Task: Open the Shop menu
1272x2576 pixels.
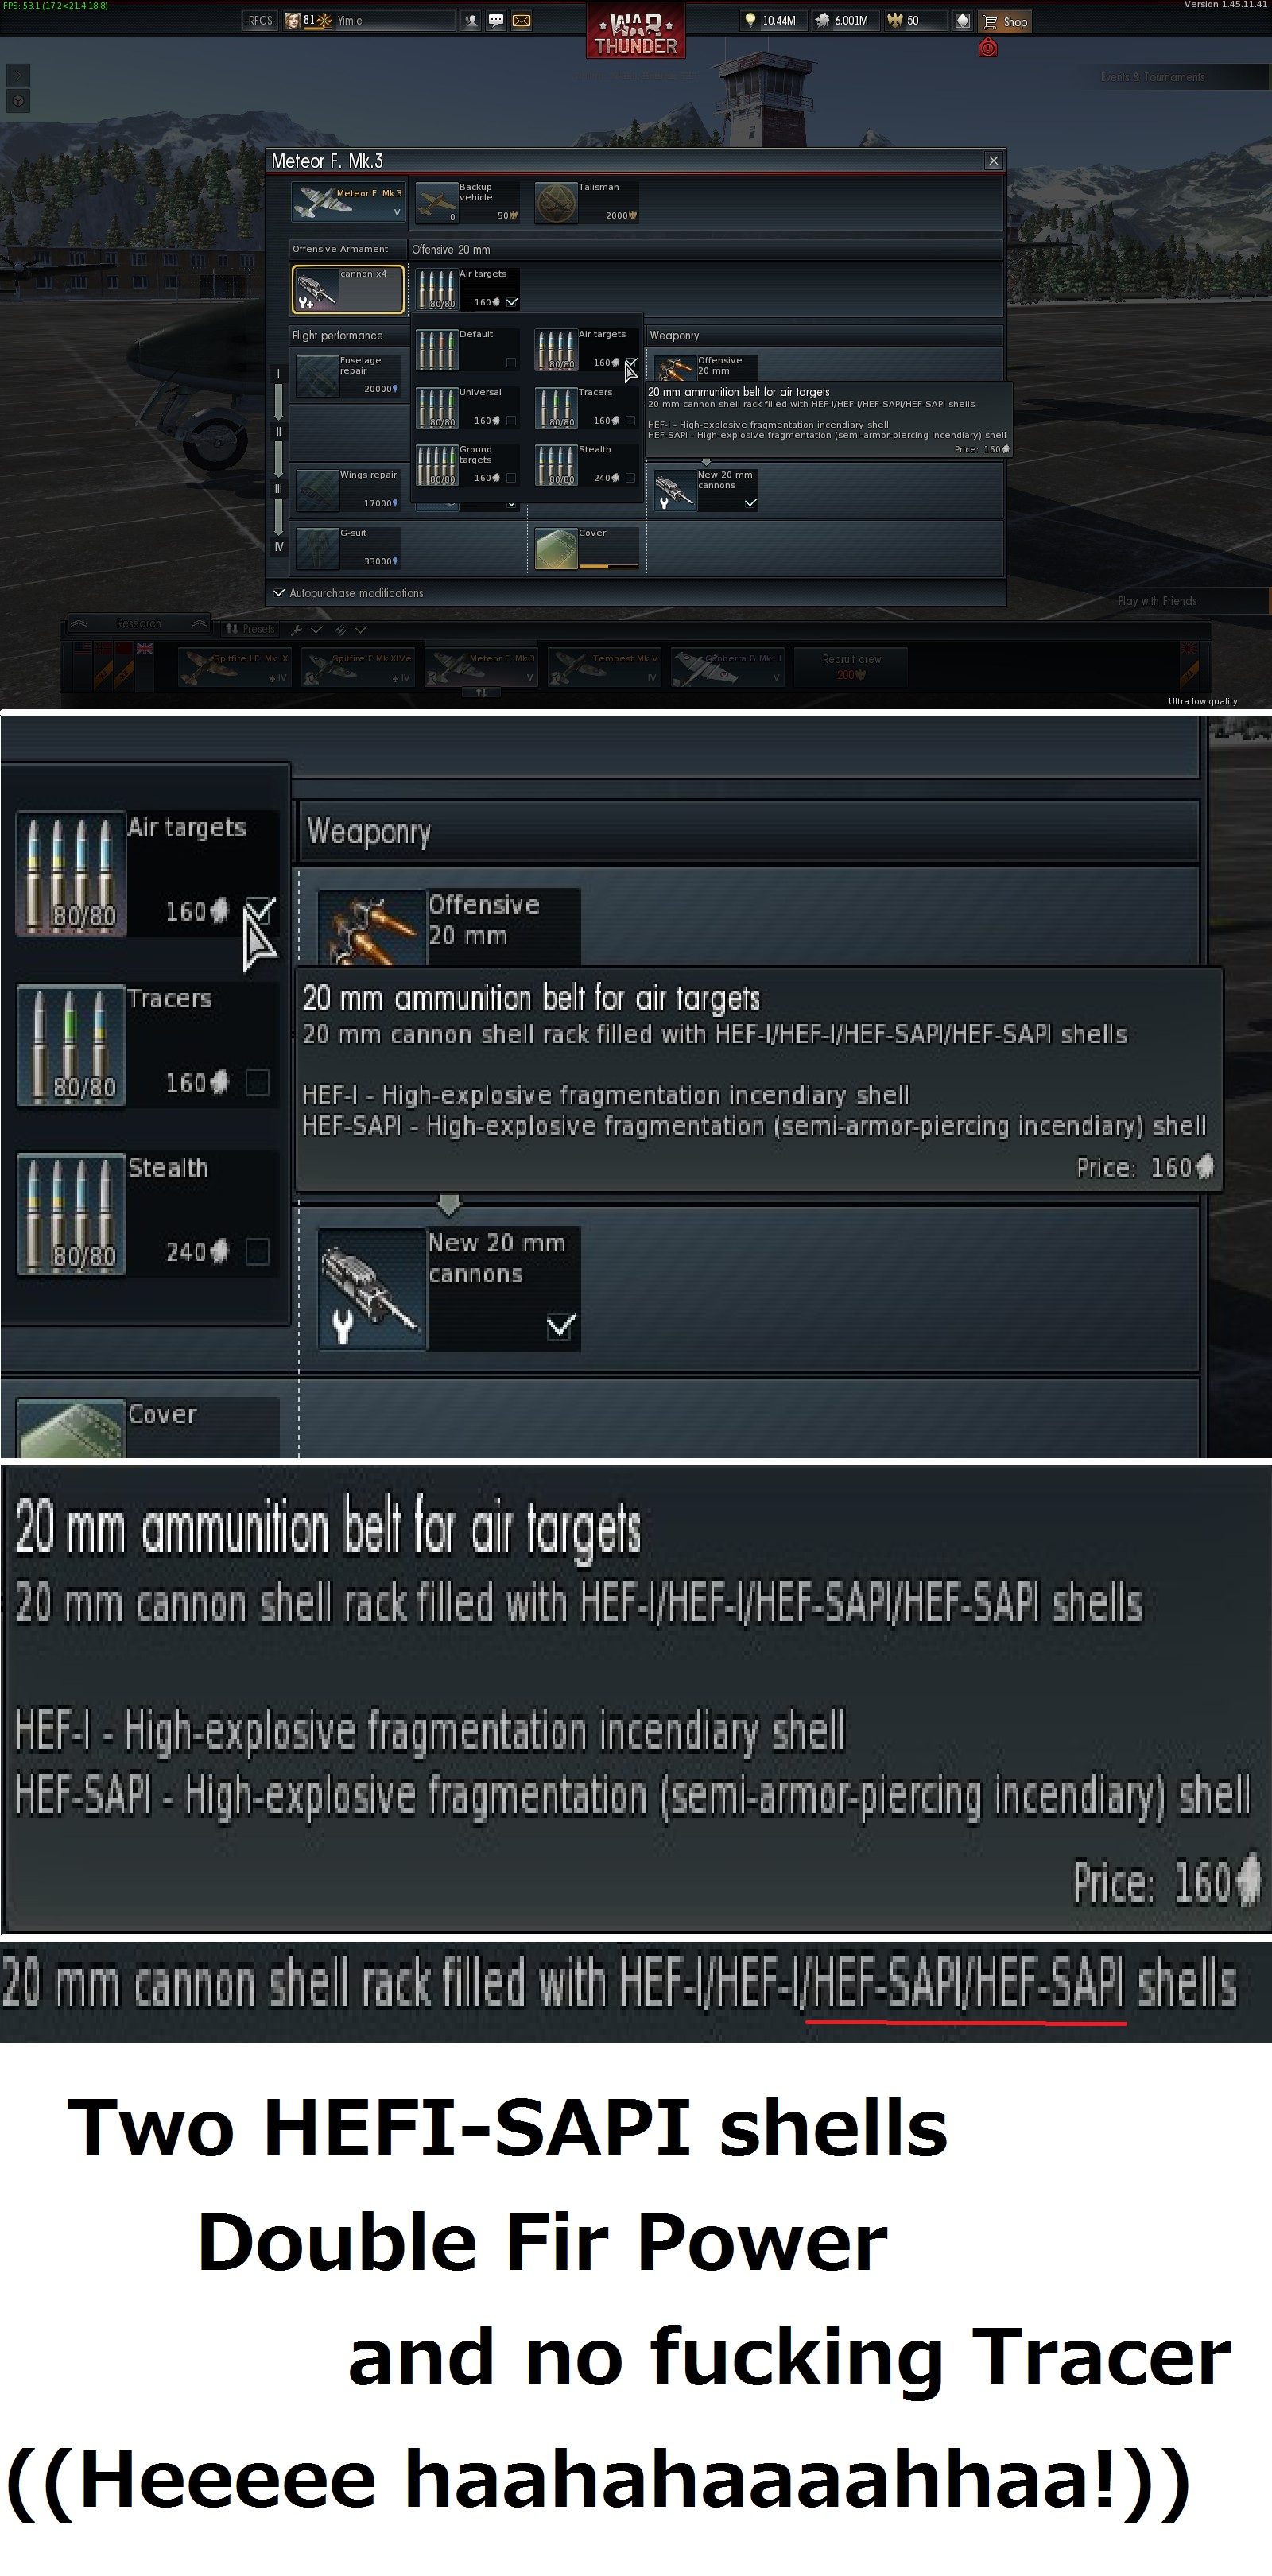Action: (x=1006, y=21)
